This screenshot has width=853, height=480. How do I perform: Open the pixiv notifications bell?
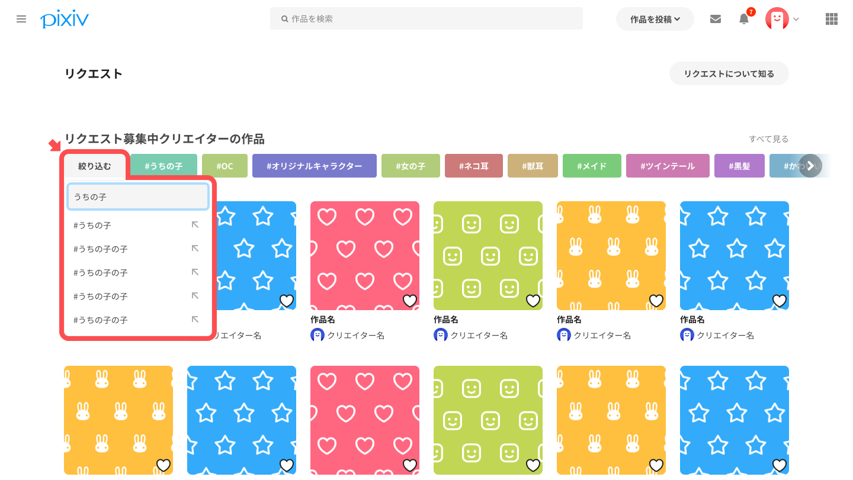(x=743, y=19)
